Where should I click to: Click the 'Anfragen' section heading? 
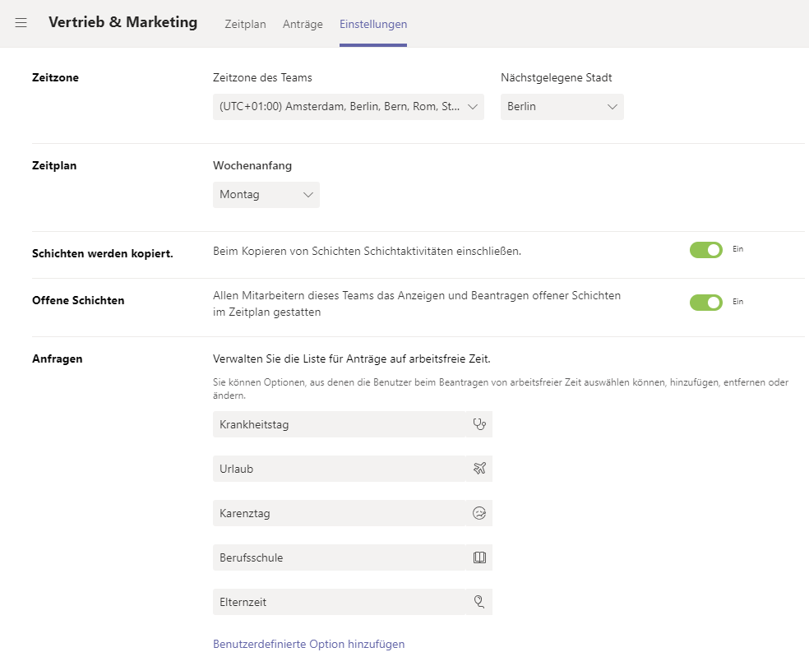click(x=58, y=358)
